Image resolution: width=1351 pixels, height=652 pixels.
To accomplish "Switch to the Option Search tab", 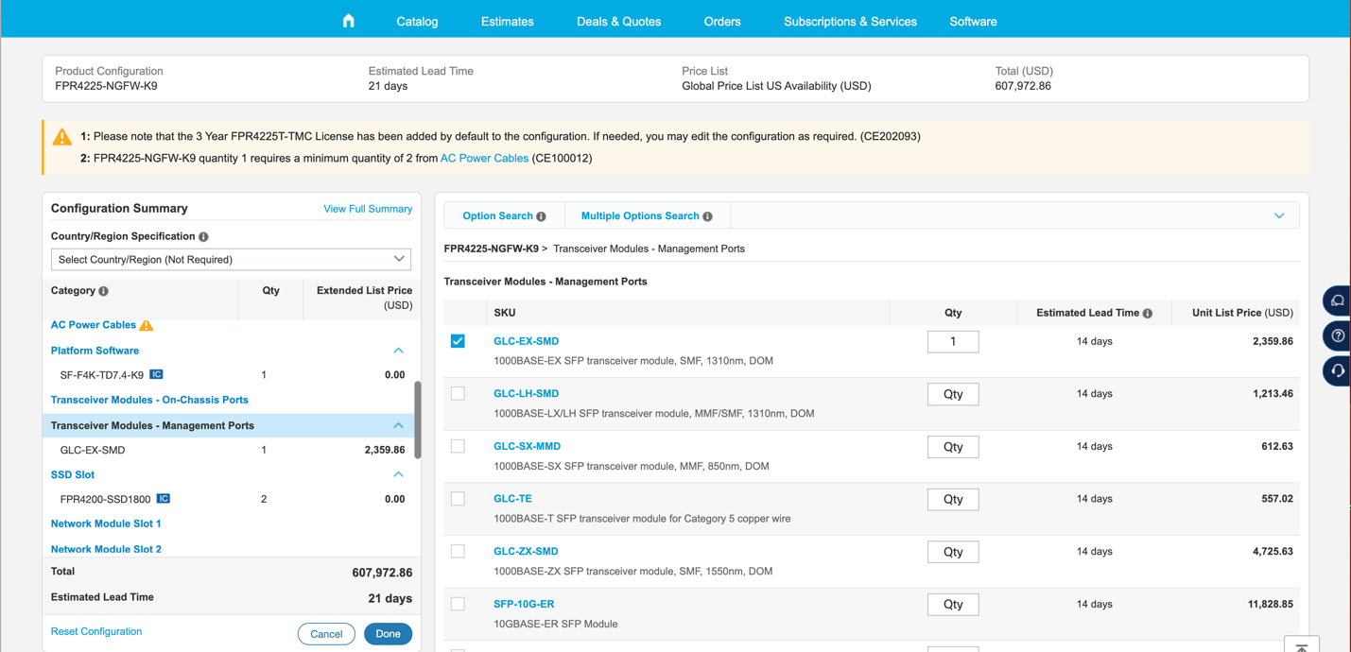I will click(x=504, y=216).
